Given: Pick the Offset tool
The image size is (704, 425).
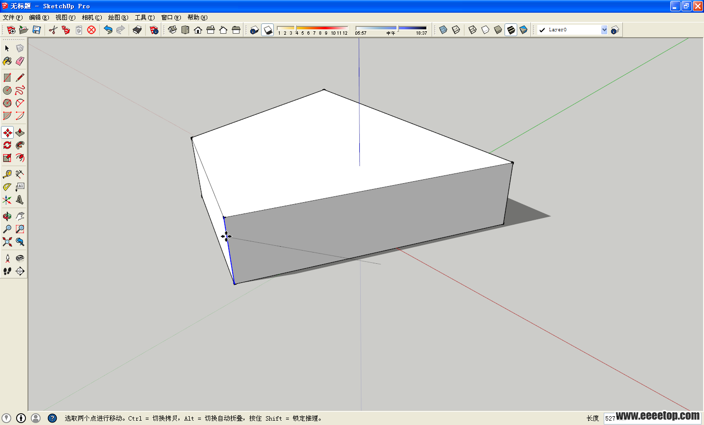Looking at the screenshot, I should coord(20,158).
